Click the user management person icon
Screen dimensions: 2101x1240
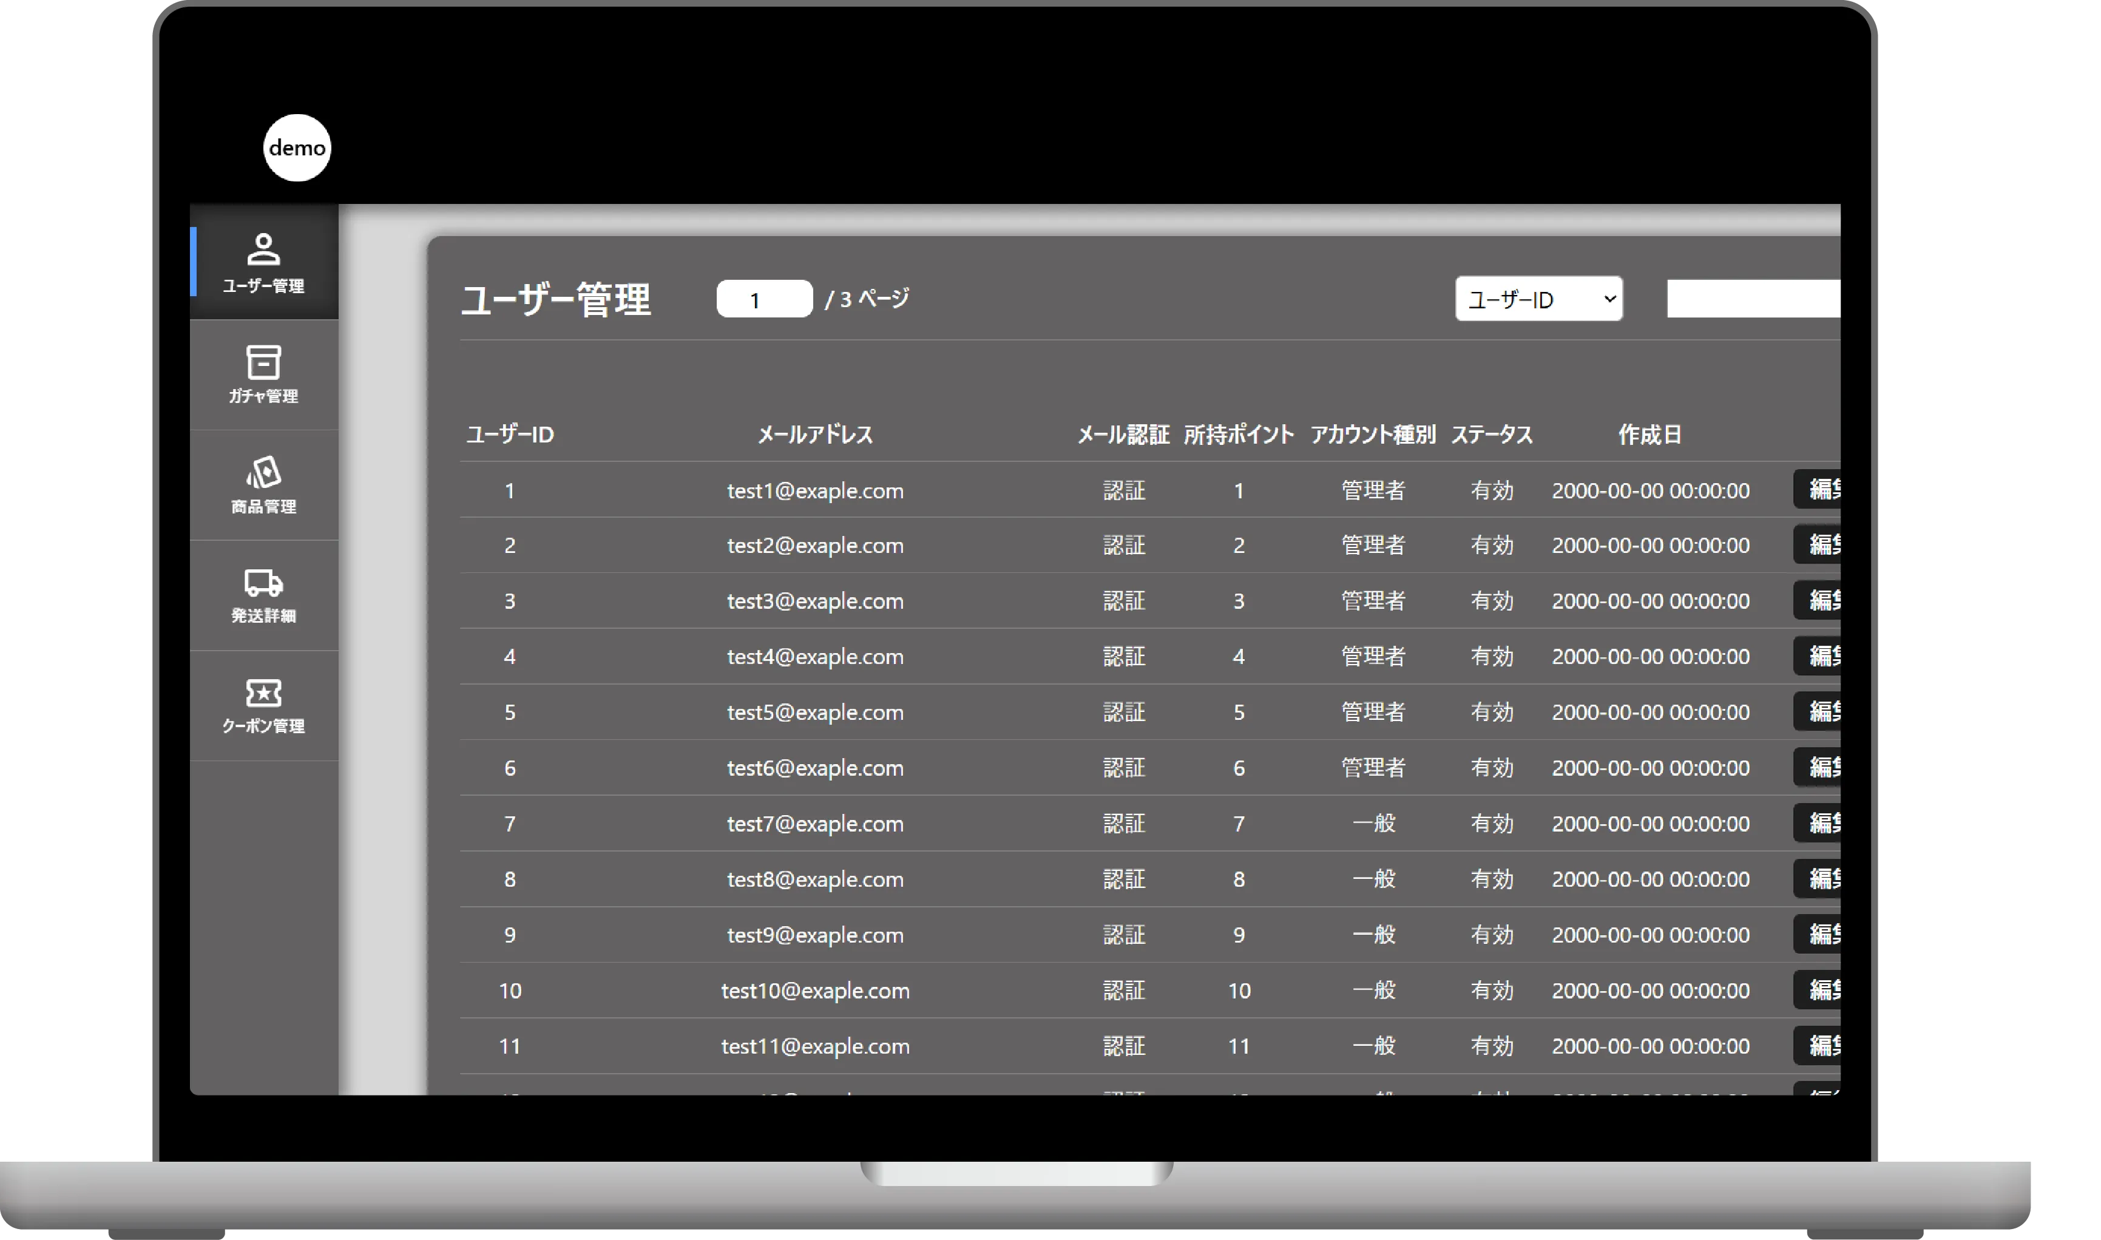[263, 249]
